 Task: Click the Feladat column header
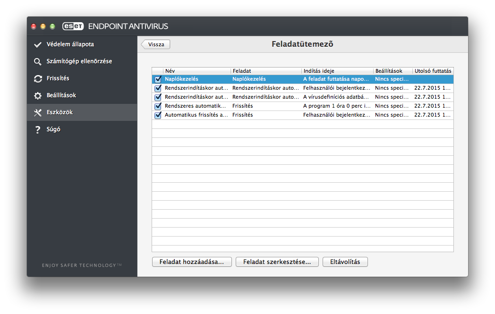pos(266,71)
